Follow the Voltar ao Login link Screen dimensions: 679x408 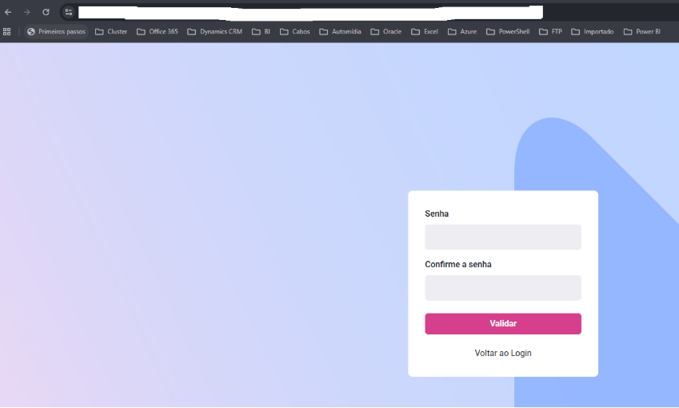tap(502, 353)
